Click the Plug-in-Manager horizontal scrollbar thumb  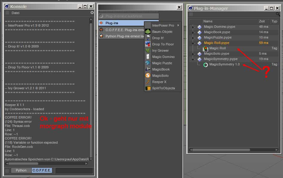click(221, 150)
